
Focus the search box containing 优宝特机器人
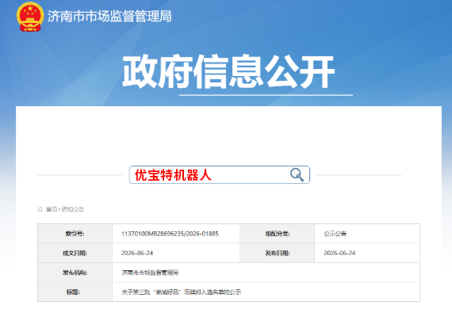220,175
